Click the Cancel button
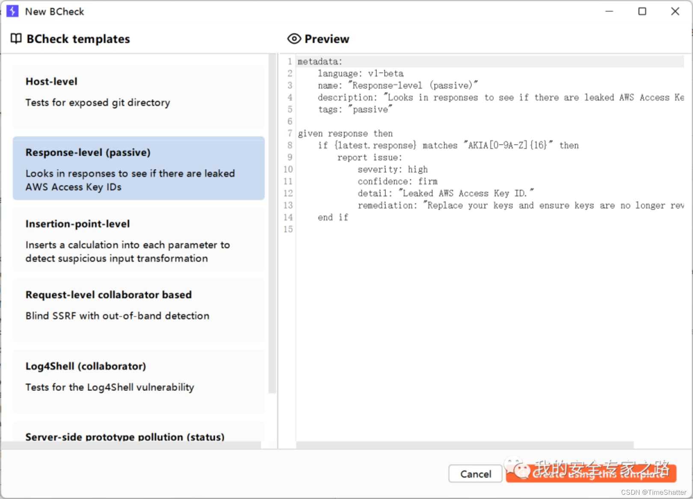 point(475,474)
